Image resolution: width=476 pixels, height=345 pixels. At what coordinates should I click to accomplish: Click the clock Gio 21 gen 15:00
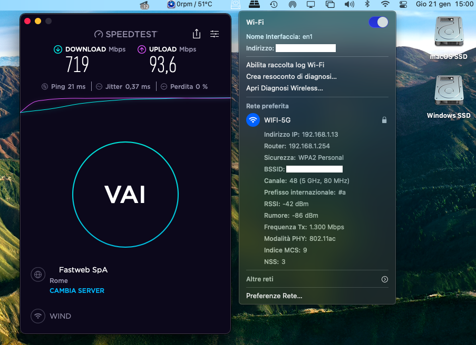[x=444, y=4]
